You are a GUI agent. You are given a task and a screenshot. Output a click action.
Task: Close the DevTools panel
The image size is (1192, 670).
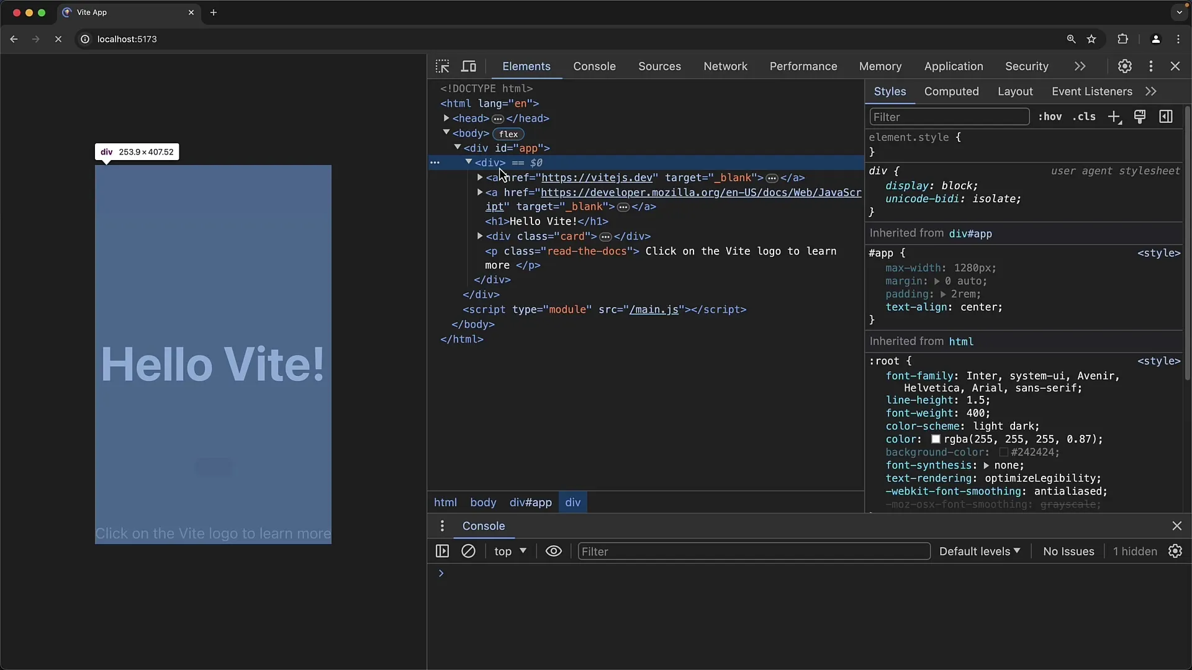(x=1175, y=66)
